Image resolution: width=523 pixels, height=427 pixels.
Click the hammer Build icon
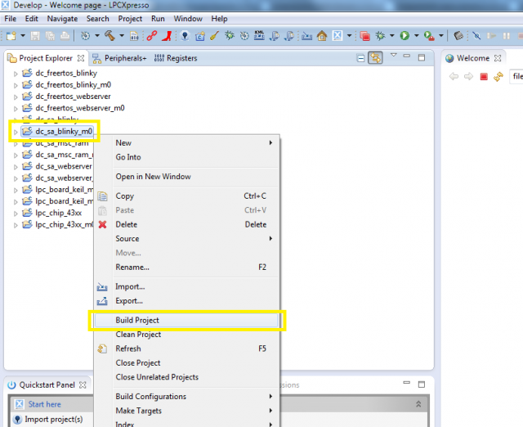110,35
